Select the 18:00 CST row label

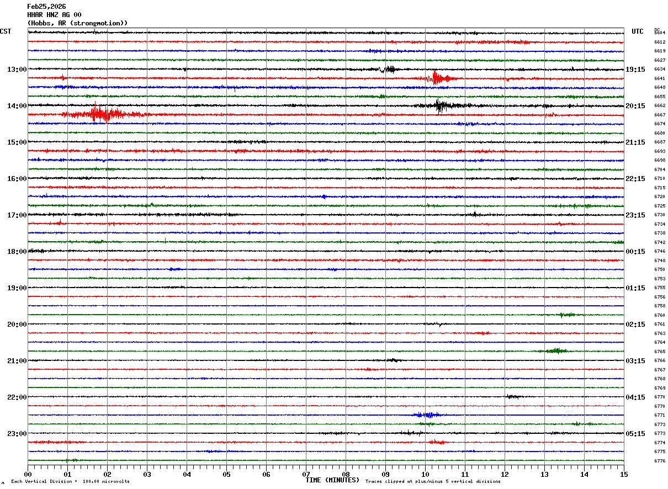(17, 252)
